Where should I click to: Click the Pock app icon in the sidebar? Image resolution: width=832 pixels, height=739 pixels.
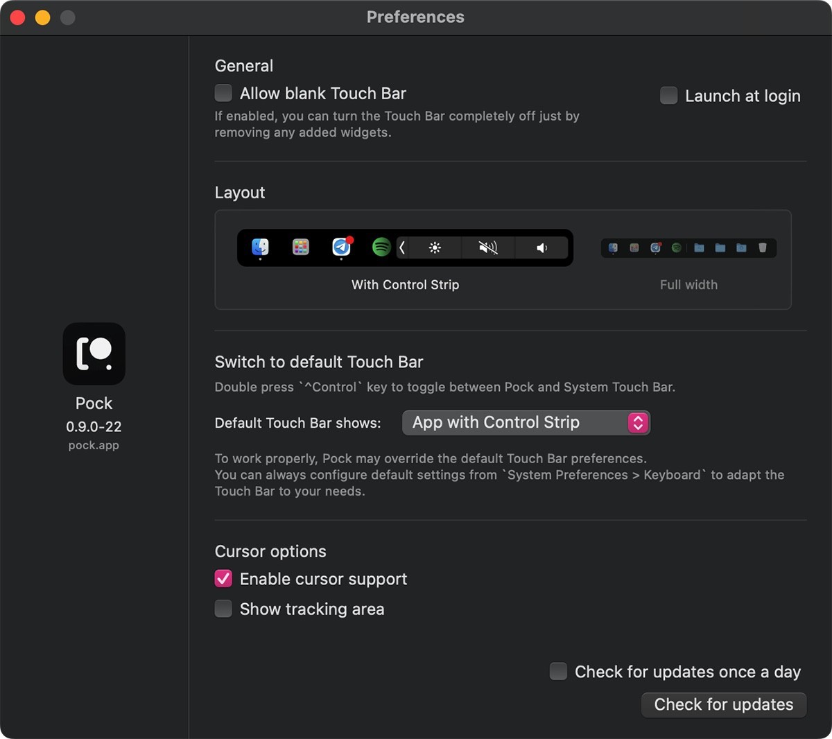click(x=94, y=354)
